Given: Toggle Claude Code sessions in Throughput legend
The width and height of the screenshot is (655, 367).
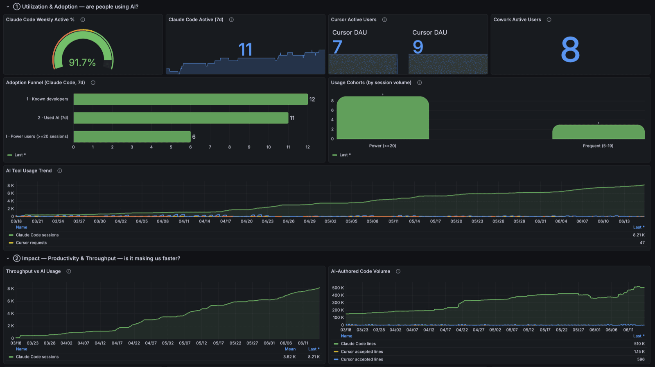Looking at the screenshot, I should [37, 357].
